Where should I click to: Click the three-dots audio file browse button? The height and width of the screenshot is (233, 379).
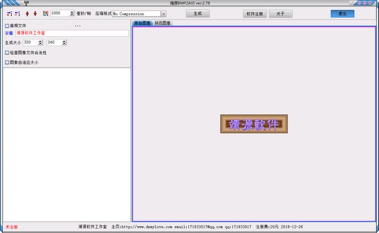point(78,26)
